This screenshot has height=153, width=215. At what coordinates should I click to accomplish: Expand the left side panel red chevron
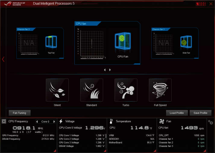(x=3, y=59)
